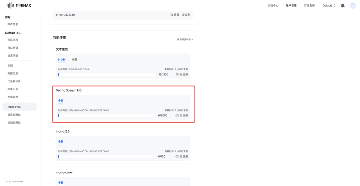Select 今日 tab under music-2.6
Viewport: 360px width, 186px height.
(61, 141)
